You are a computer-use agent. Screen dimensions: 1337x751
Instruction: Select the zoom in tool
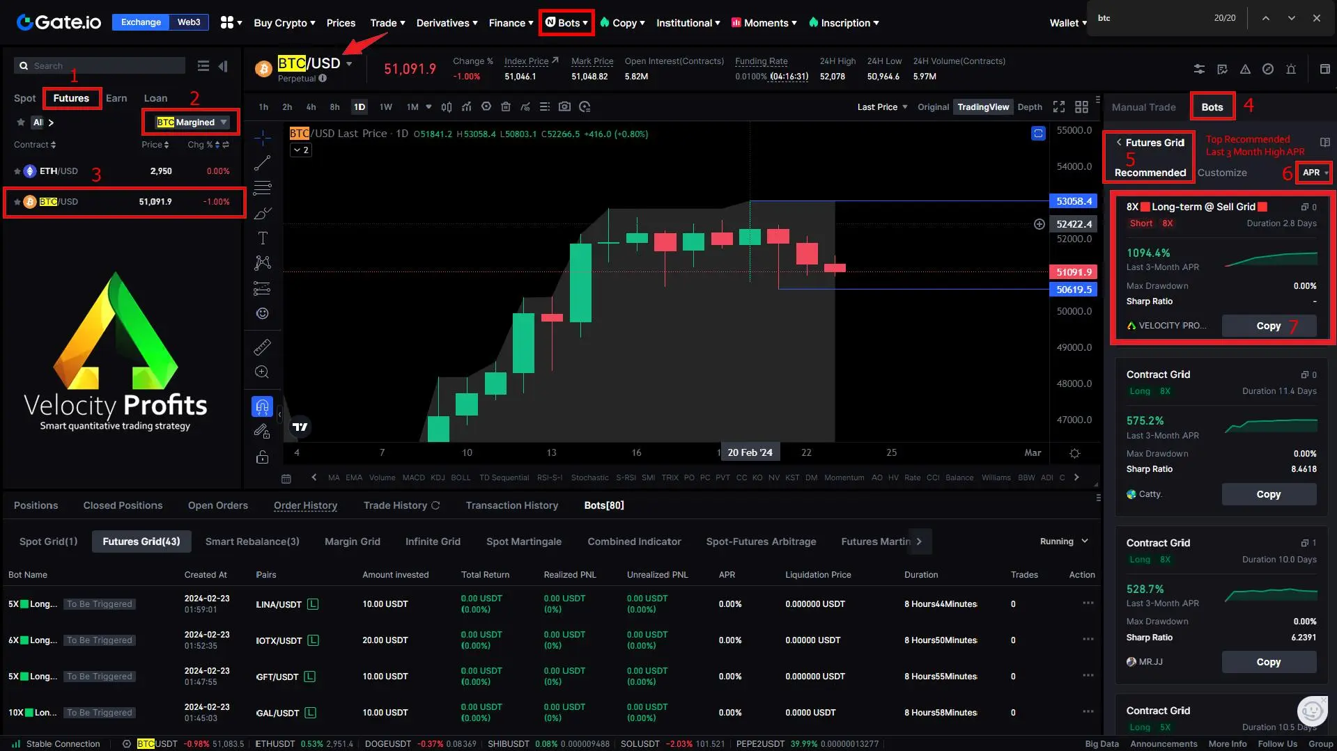[262, 372]
